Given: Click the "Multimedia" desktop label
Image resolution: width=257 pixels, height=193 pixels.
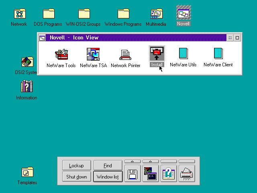Looking at the screenshot, I should pos(156,24).
